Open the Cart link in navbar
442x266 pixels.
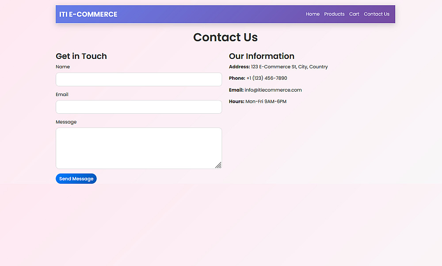pyautogui.click(x=354, y=14)
